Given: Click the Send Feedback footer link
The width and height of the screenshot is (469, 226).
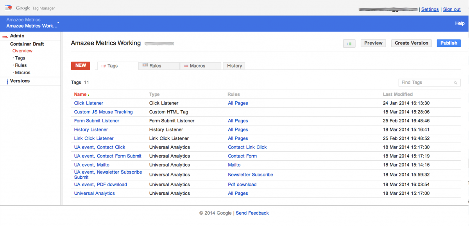Looking at the screenshot, I should tap(252, 213).
